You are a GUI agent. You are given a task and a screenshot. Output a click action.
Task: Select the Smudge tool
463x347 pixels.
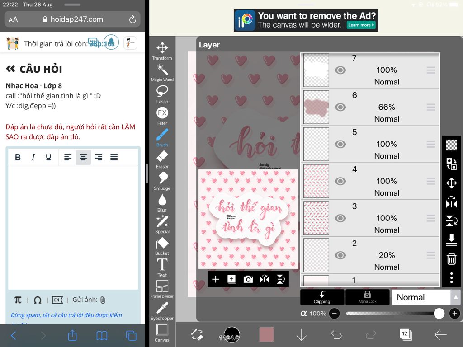pyautogui.click(x=162, y=181)
